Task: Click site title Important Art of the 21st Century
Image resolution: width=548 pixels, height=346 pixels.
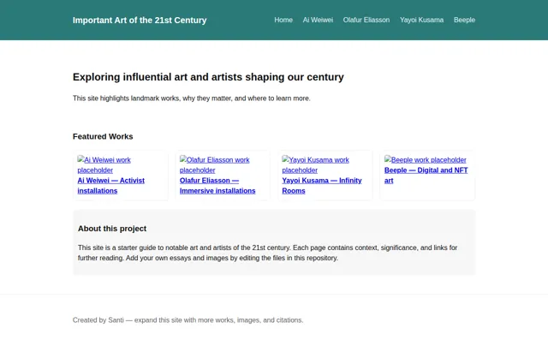Action: point(140,21)
